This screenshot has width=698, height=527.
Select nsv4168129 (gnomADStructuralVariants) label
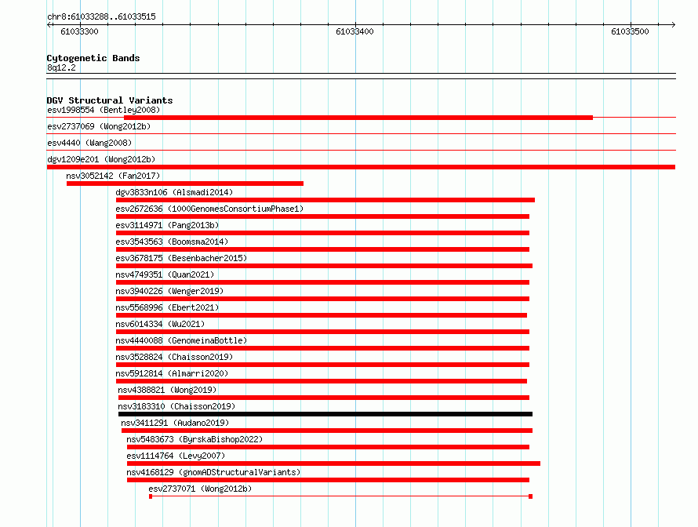(x=213, y=472)
